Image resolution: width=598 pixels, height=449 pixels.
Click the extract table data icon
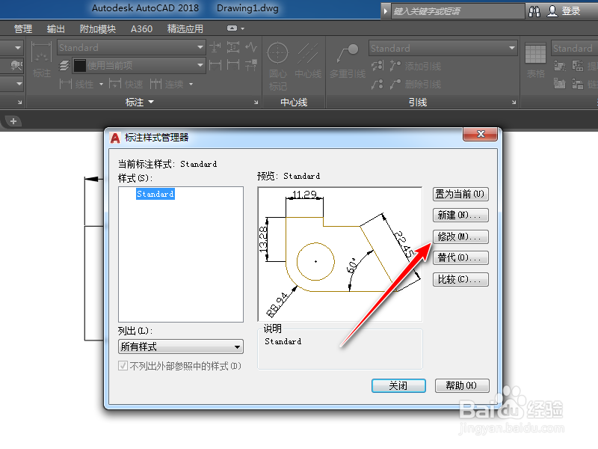click(x=578, y=66)
